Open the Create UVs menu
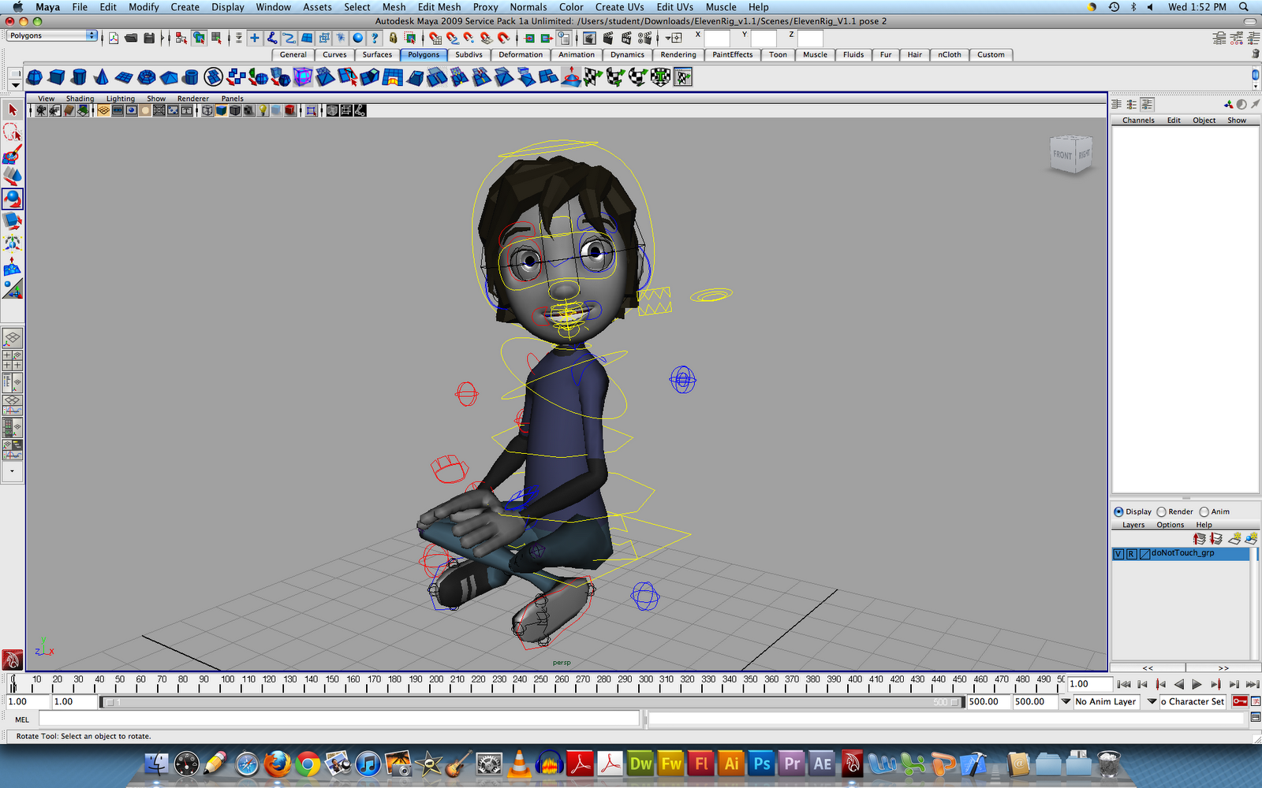Screen dimensions: 1262x788 [x=619, y=7]
